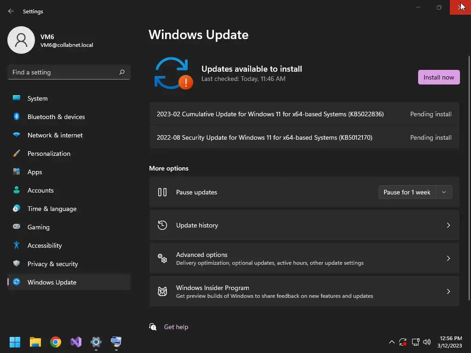
Task: Click the Network wifi icon
Action: [17, 135]
